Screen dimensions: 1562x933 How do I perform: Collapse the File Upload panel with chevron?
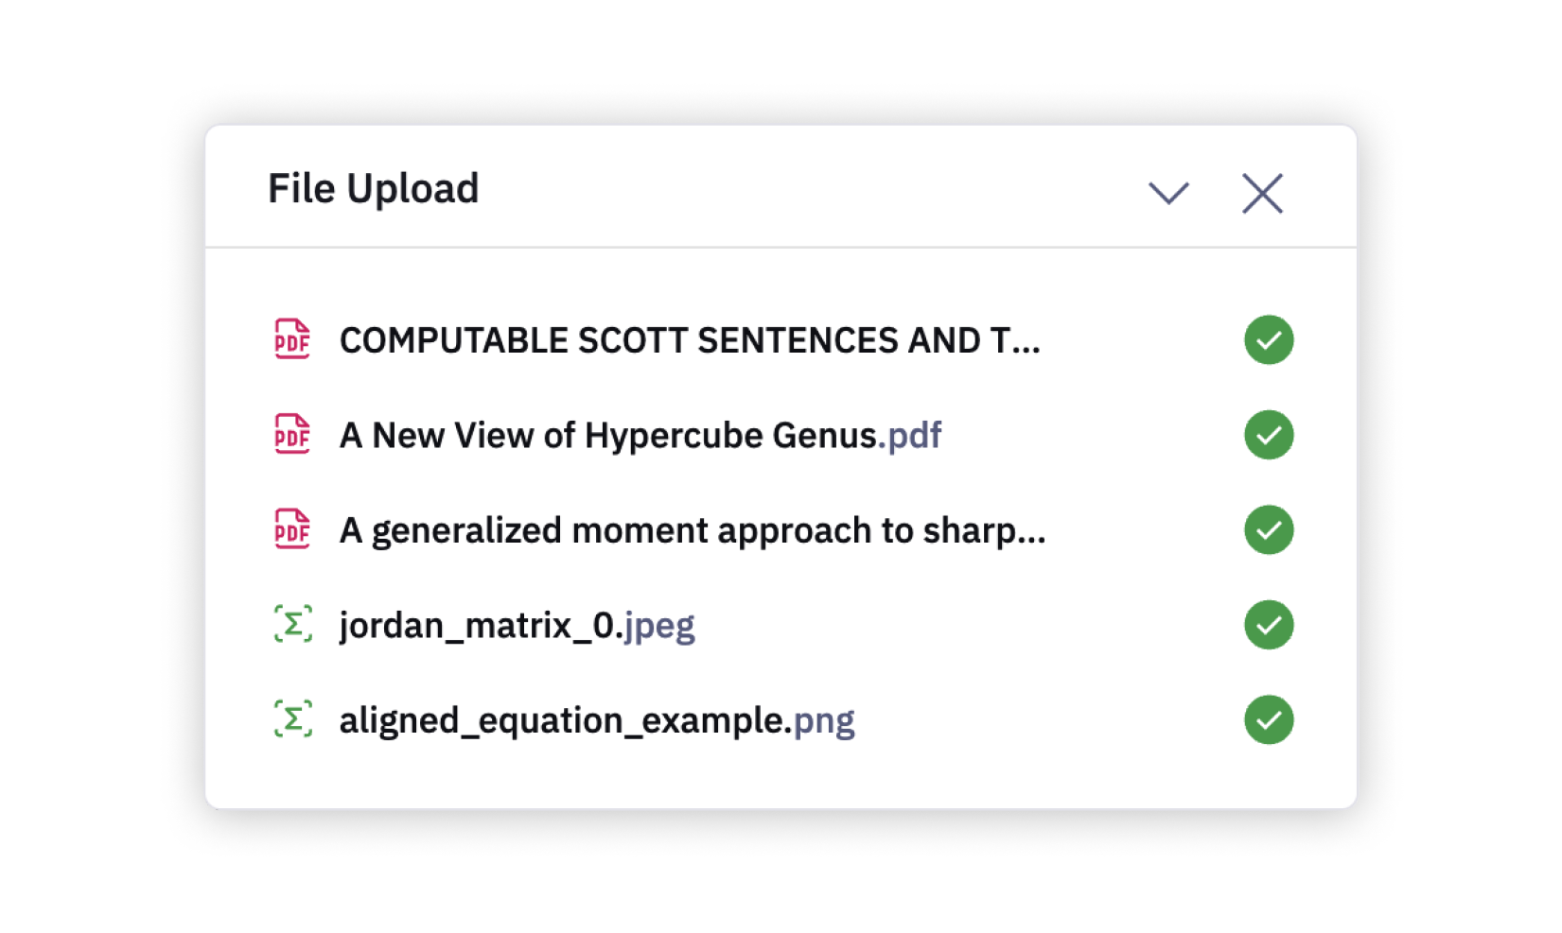(1168, 193)
